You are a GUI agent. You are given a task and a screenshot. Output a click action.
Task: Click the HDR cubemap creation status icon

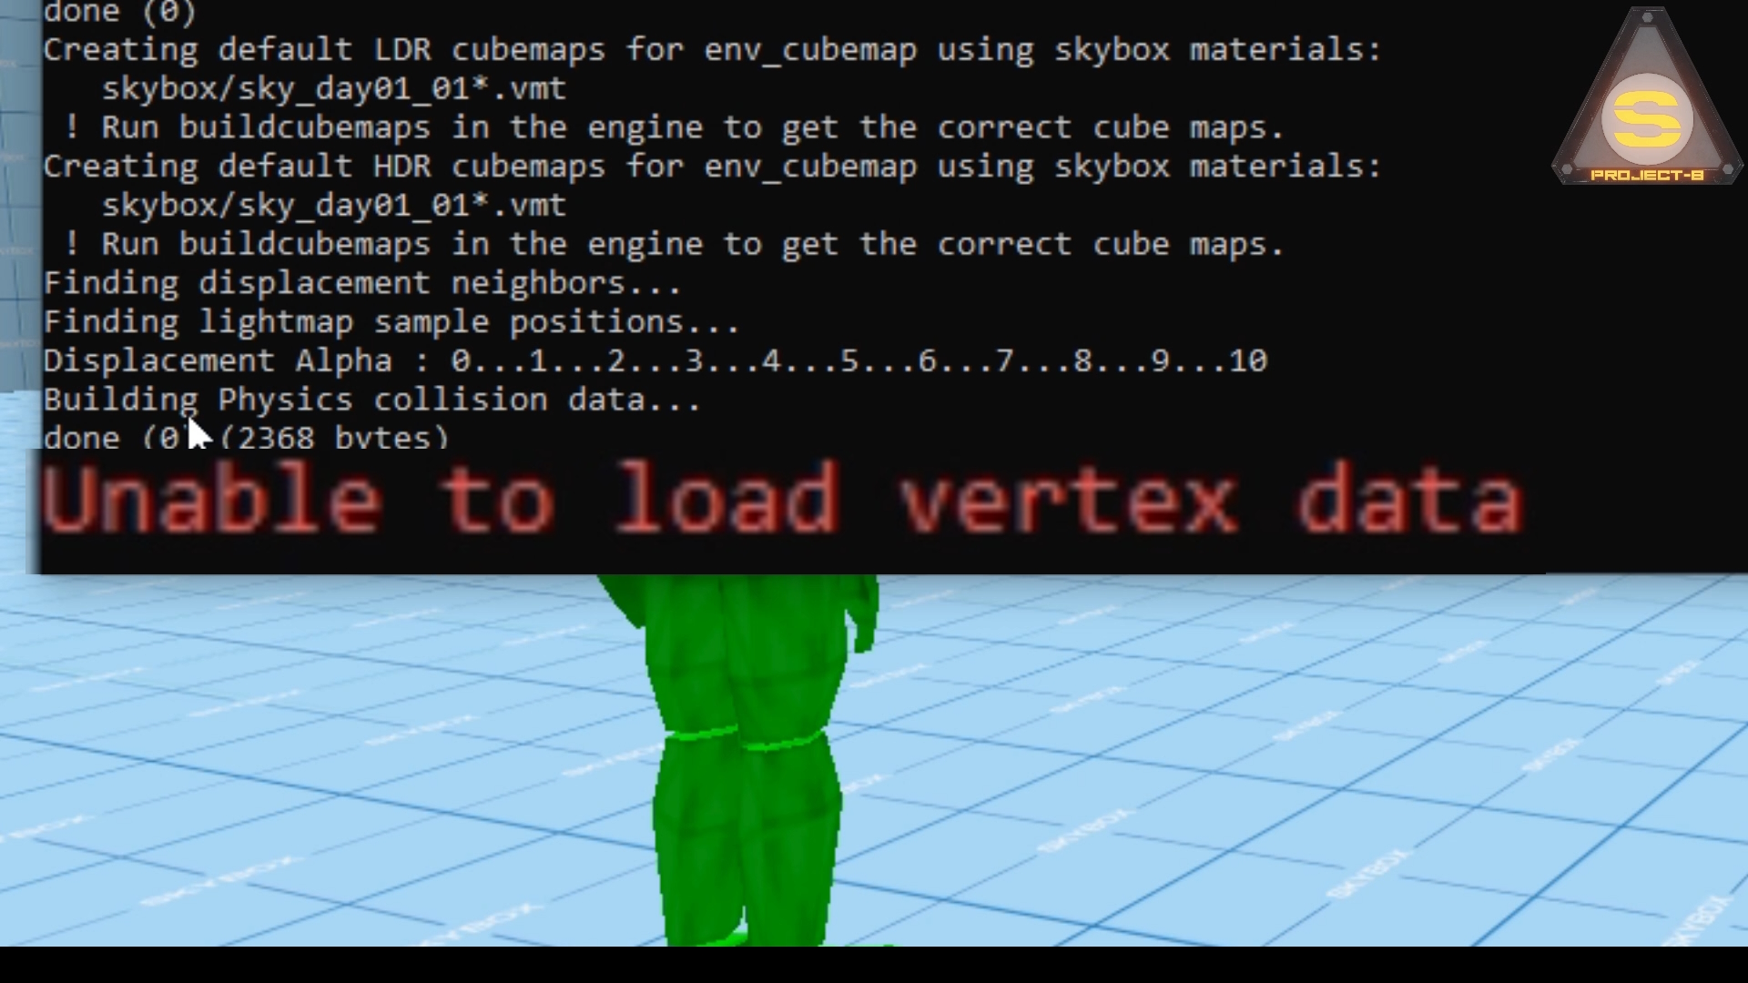pyautogui.click(x=76, y=244)
